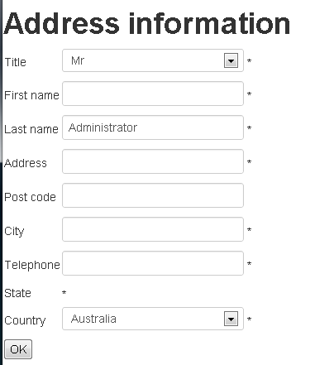Click the First name label text
Viewport: 315px width, 365px height.
[31, 95]
